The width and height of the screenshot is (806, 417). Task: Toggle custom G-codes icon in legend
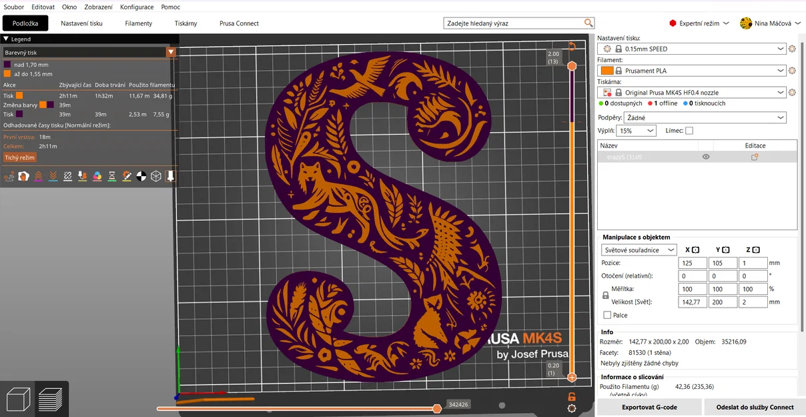coord(126,176)
